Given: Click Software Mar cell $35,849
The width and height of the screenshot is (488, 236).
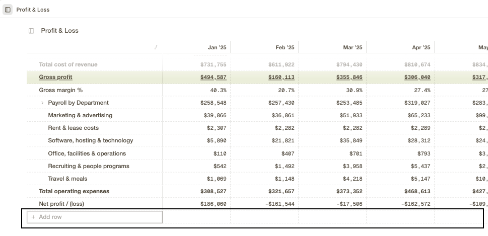Looking at the screenshot, I should (x=351, y=140).
